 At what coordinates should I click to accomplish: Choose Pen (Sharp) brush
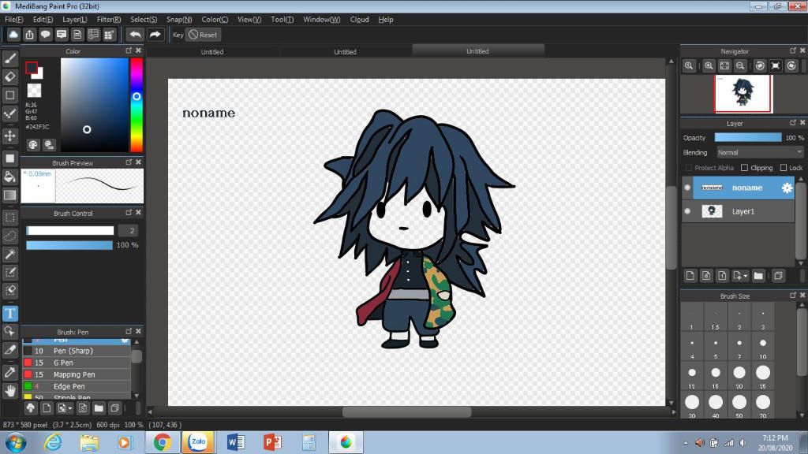77,351
